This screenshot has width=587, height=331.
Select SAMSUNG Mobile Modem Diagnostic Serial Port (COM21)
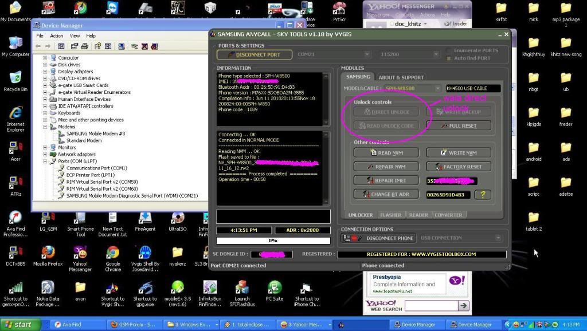132,196
